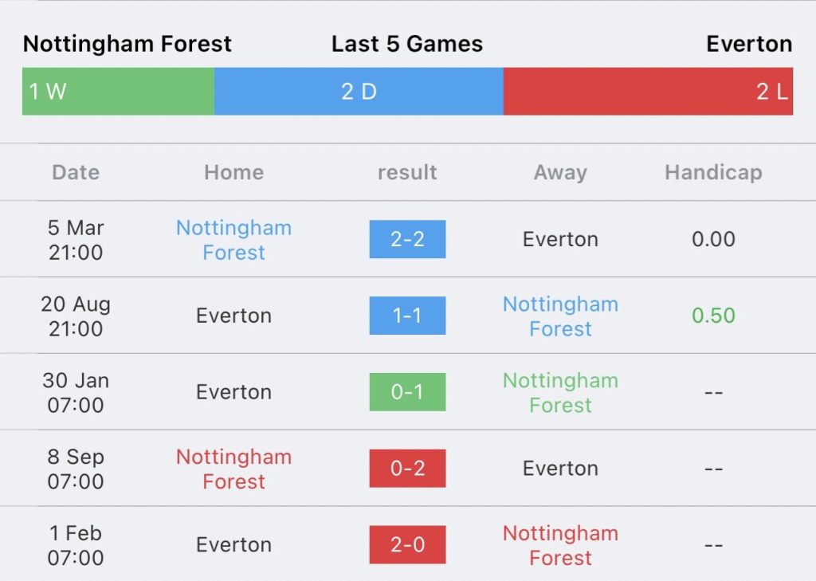This screenshot has width=816, height=581.
Task: Click the result column header
Action: click(x=407, y=172)
